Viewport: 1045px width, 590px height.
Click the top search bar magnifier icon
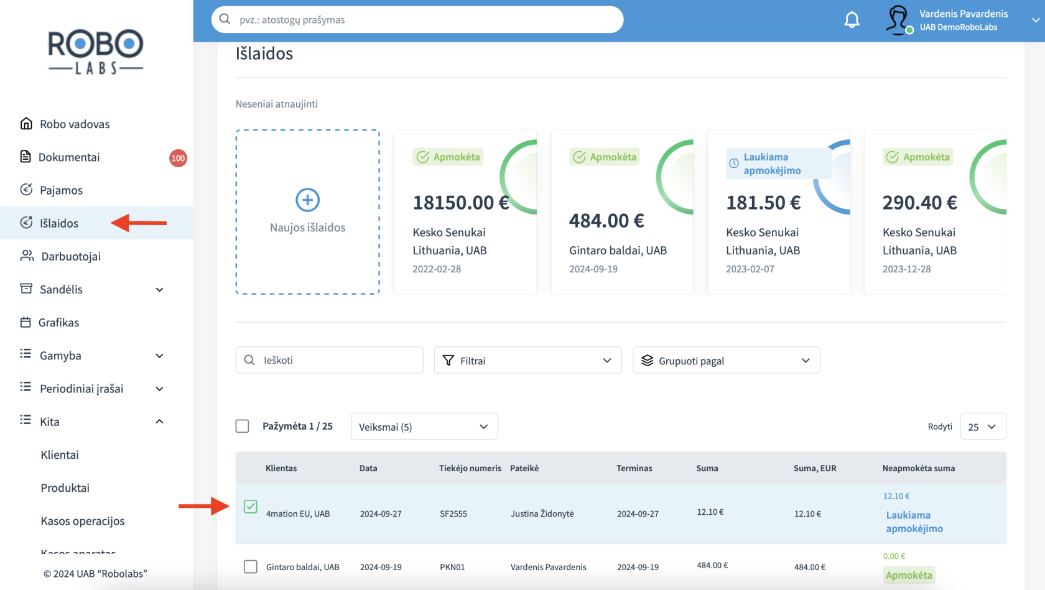pos(225,19)
